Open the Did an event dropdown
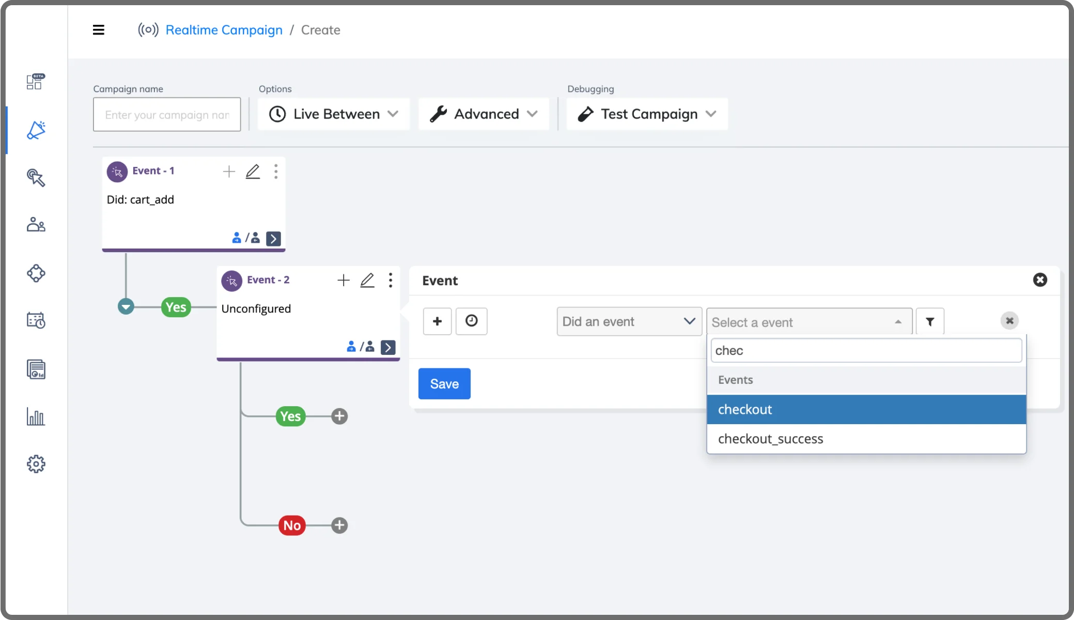This screenshot has width=1074, height=620. (629, 321)
